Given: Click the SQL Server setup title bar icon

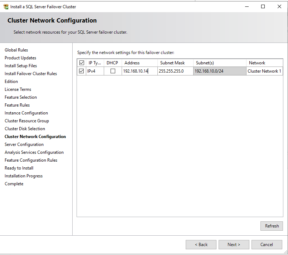Looking at the screenshot, I should 6,6.
